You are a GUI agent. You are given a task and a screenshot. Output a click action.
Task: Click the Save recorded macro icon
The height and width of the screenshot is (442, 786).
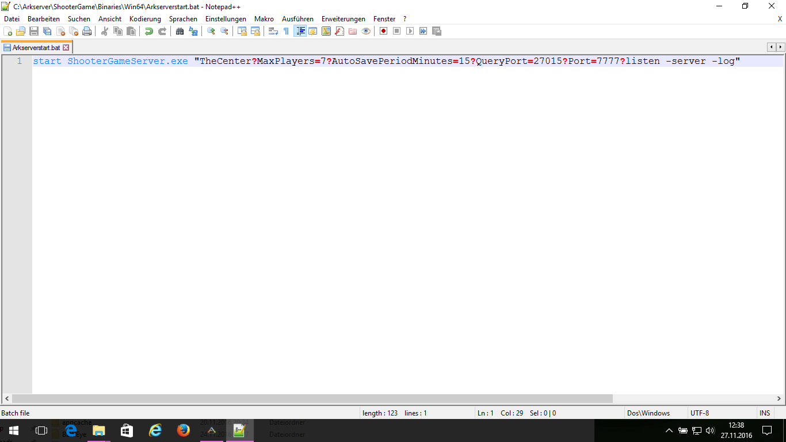pos(437,31)
